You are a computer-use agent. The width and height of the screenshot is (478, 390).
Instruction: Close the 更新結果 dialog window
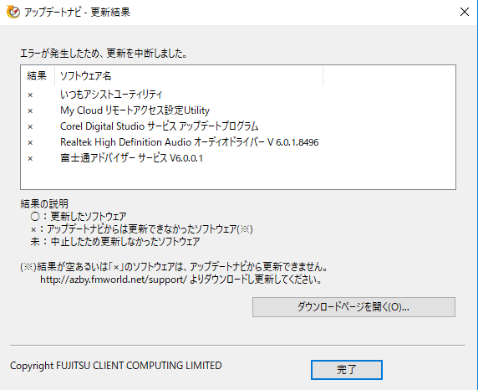pyautogui.click(x=465, y=12)
